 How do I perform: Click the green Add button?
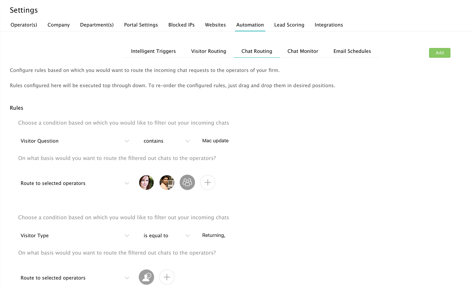[440, 53]
